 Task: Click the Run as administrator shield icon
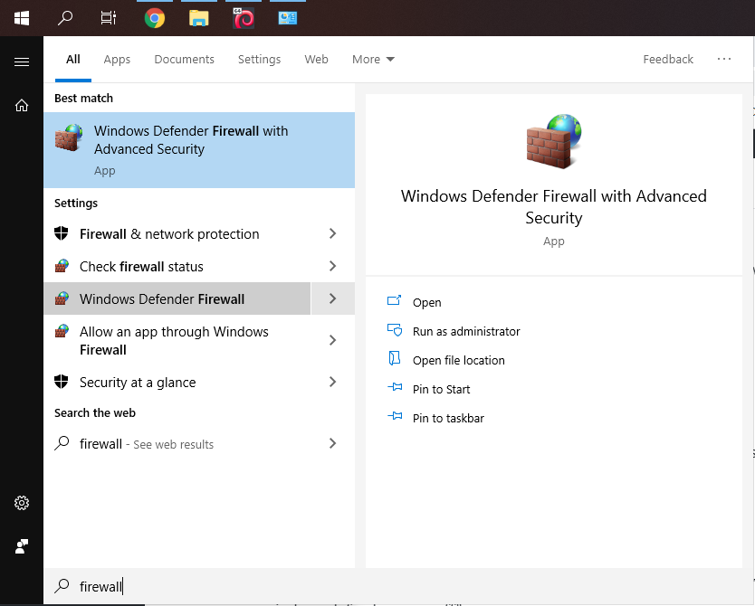pyautogui.click(x=395, y=330)
